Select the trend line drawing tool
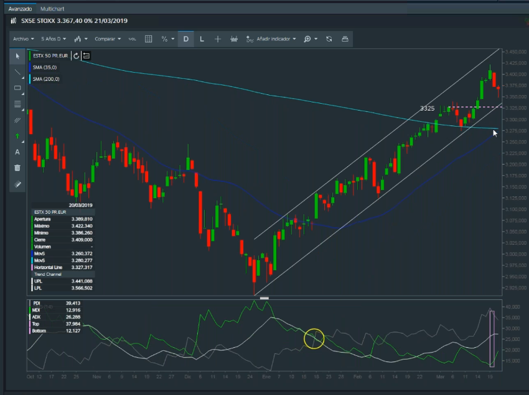 (17, 72)
